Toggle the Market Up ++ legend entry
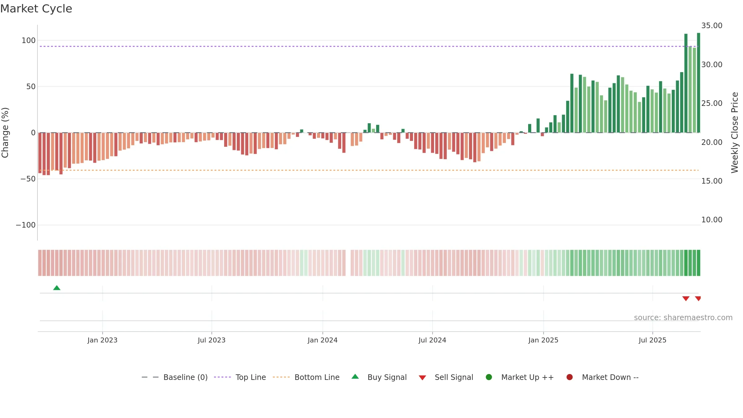This screenshot has width=743, height=418. (519, 377)
